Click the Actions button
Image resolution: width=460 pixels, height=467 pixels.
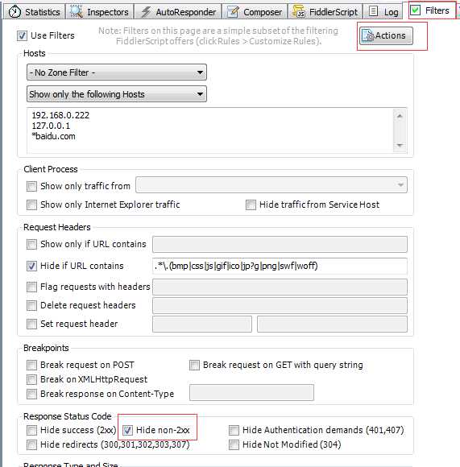[x=386, y=35]
